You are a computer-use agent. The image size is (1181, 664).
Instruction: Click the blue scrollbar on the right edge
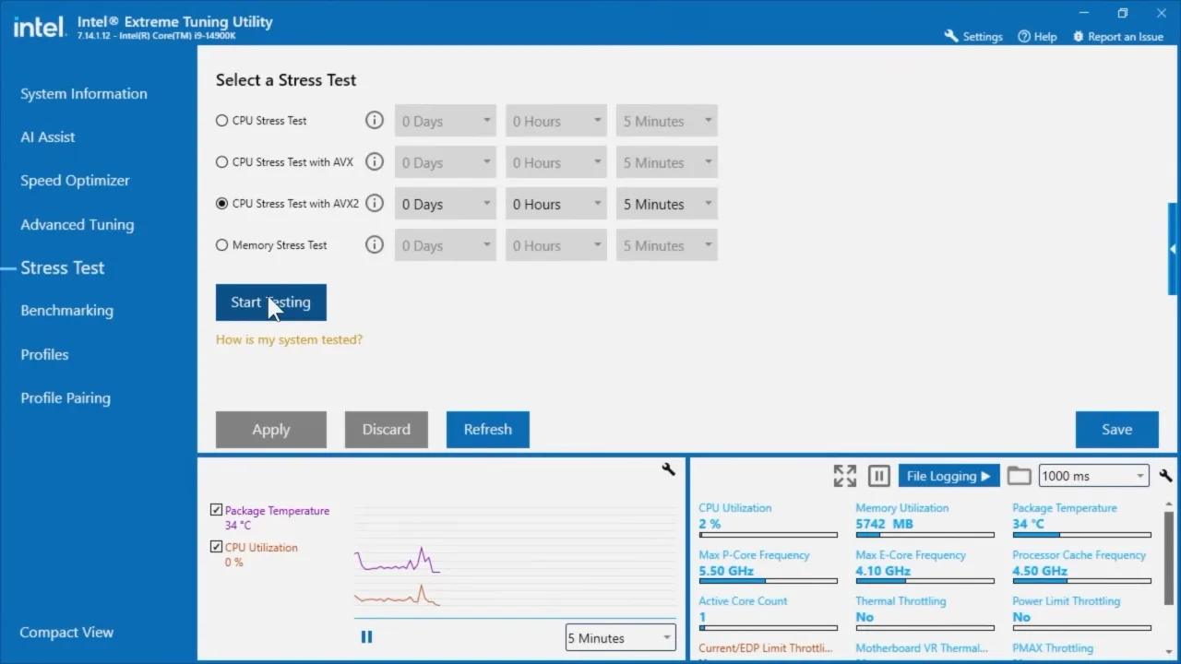[x=1173, y=249]
